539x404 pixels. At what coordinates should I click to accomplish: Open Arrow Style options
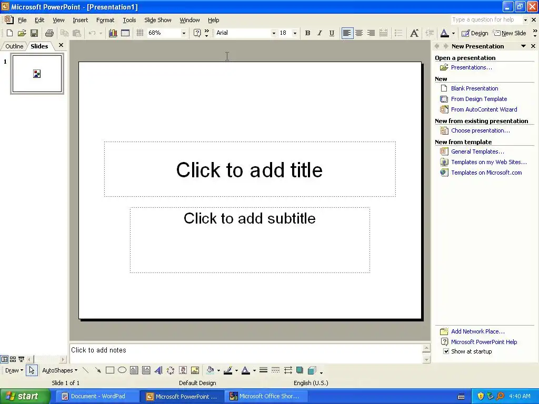288,370
